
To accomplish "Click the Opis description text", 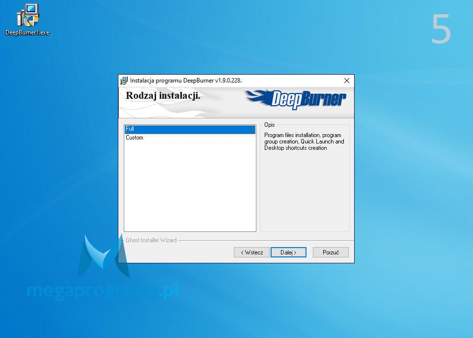I will (304, 141).
